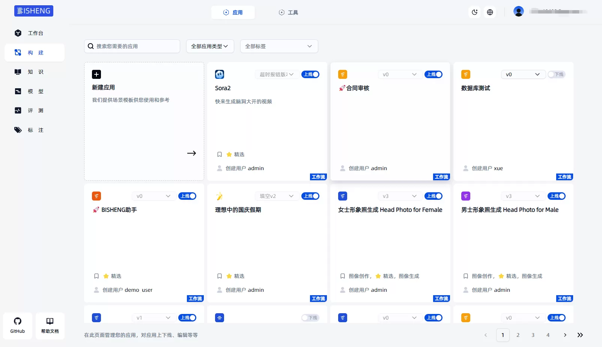
Task: Open 知识 in sidebar
Action: (35, 72)
